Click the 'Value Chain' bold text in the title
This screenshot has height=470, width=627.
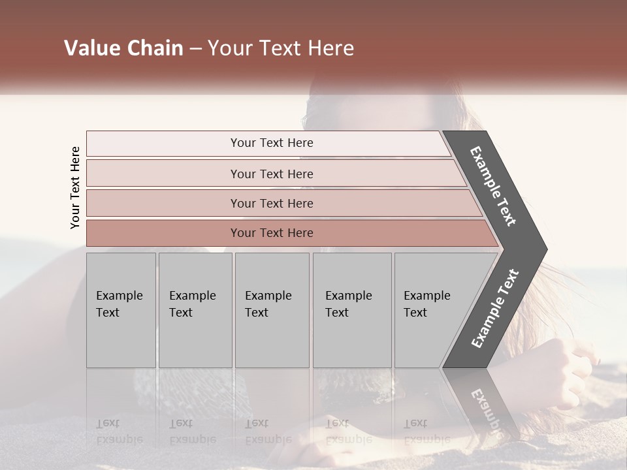pos(123,48)
